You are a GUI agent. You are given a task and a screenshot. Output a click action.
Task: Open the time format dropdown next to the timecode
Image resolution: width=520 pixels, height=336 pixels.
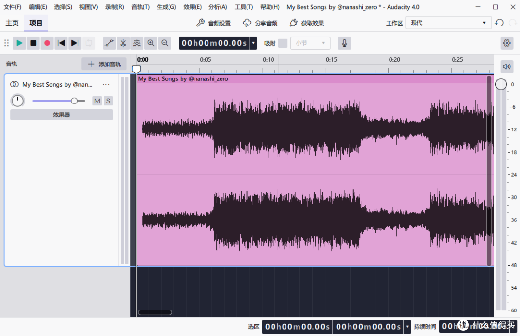[253, 43]
